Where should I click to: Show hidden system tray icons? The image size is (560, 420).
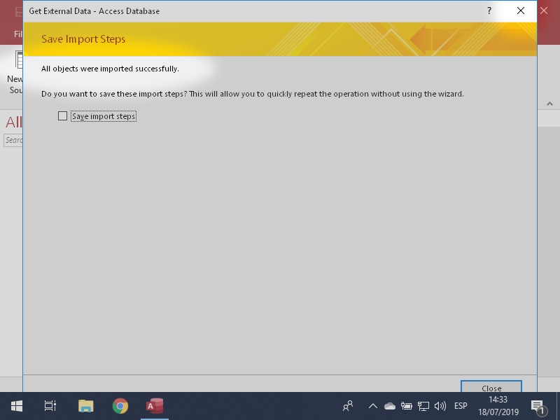tap(372, 406)
